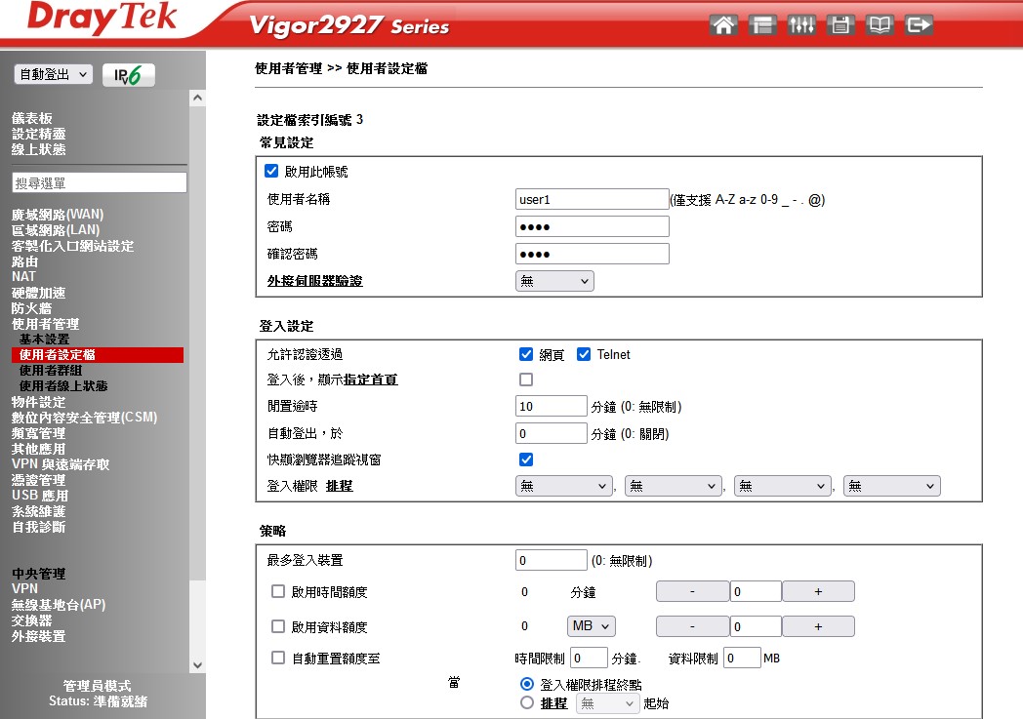Uncheck the 啟用此帳號 checkbox
1023x719 pixels.
272,171
